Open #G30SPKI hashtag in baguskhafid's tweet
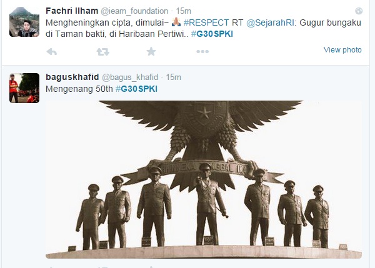 pyautogui.click(x=136, y=89)
